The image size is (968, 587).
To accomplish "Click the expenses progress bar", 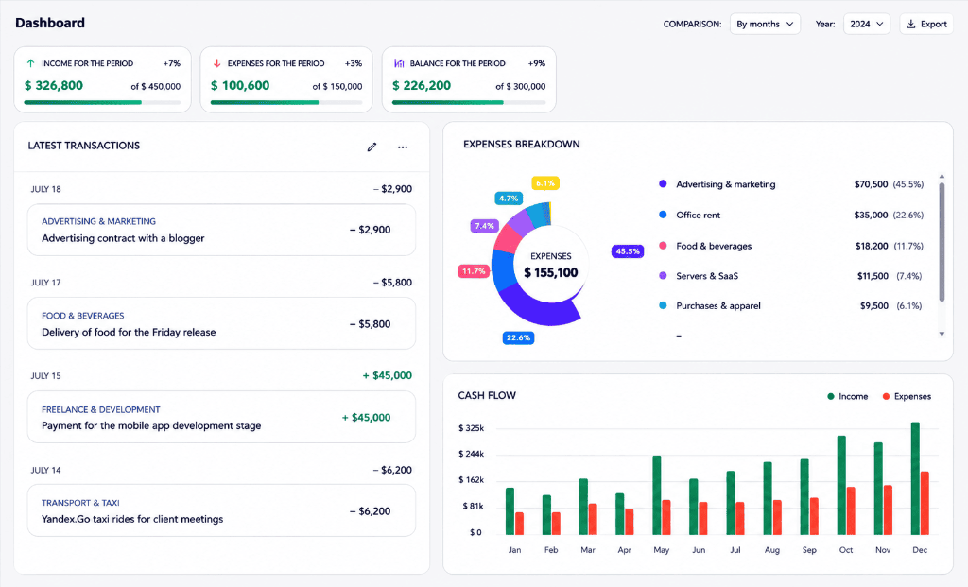I will tap(286, 102).
